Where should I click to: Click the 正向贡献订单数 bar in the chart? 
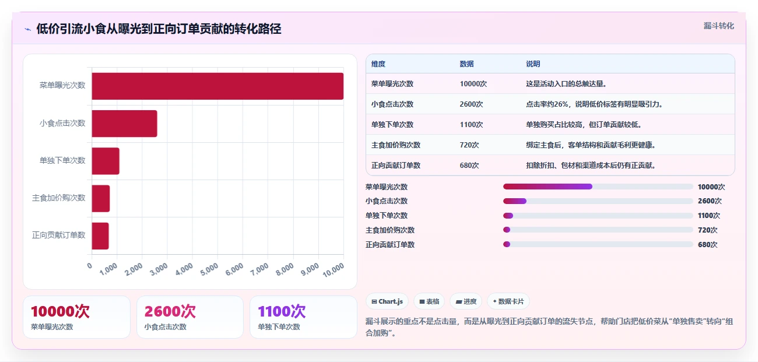point(100,236)
